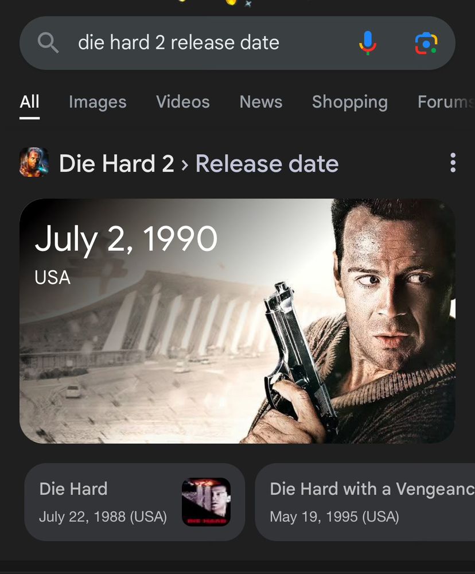Open the July 2, 1990 release card
Screen dimensions: 475x574
pyautogui.click(x=237, y=321)
